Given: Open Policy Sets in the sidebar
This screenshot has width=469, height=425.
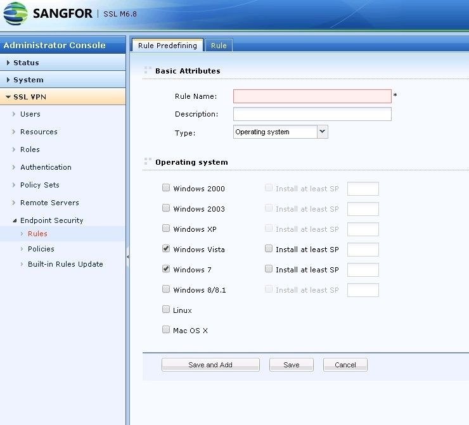Looking at the screenshot, I should (40, 185).
